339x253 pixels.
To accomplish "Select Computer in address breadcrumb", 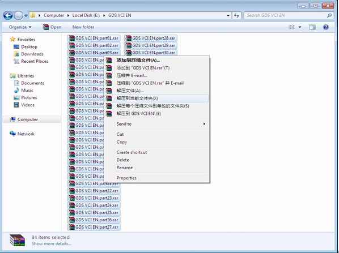I will tap(54, 15).
